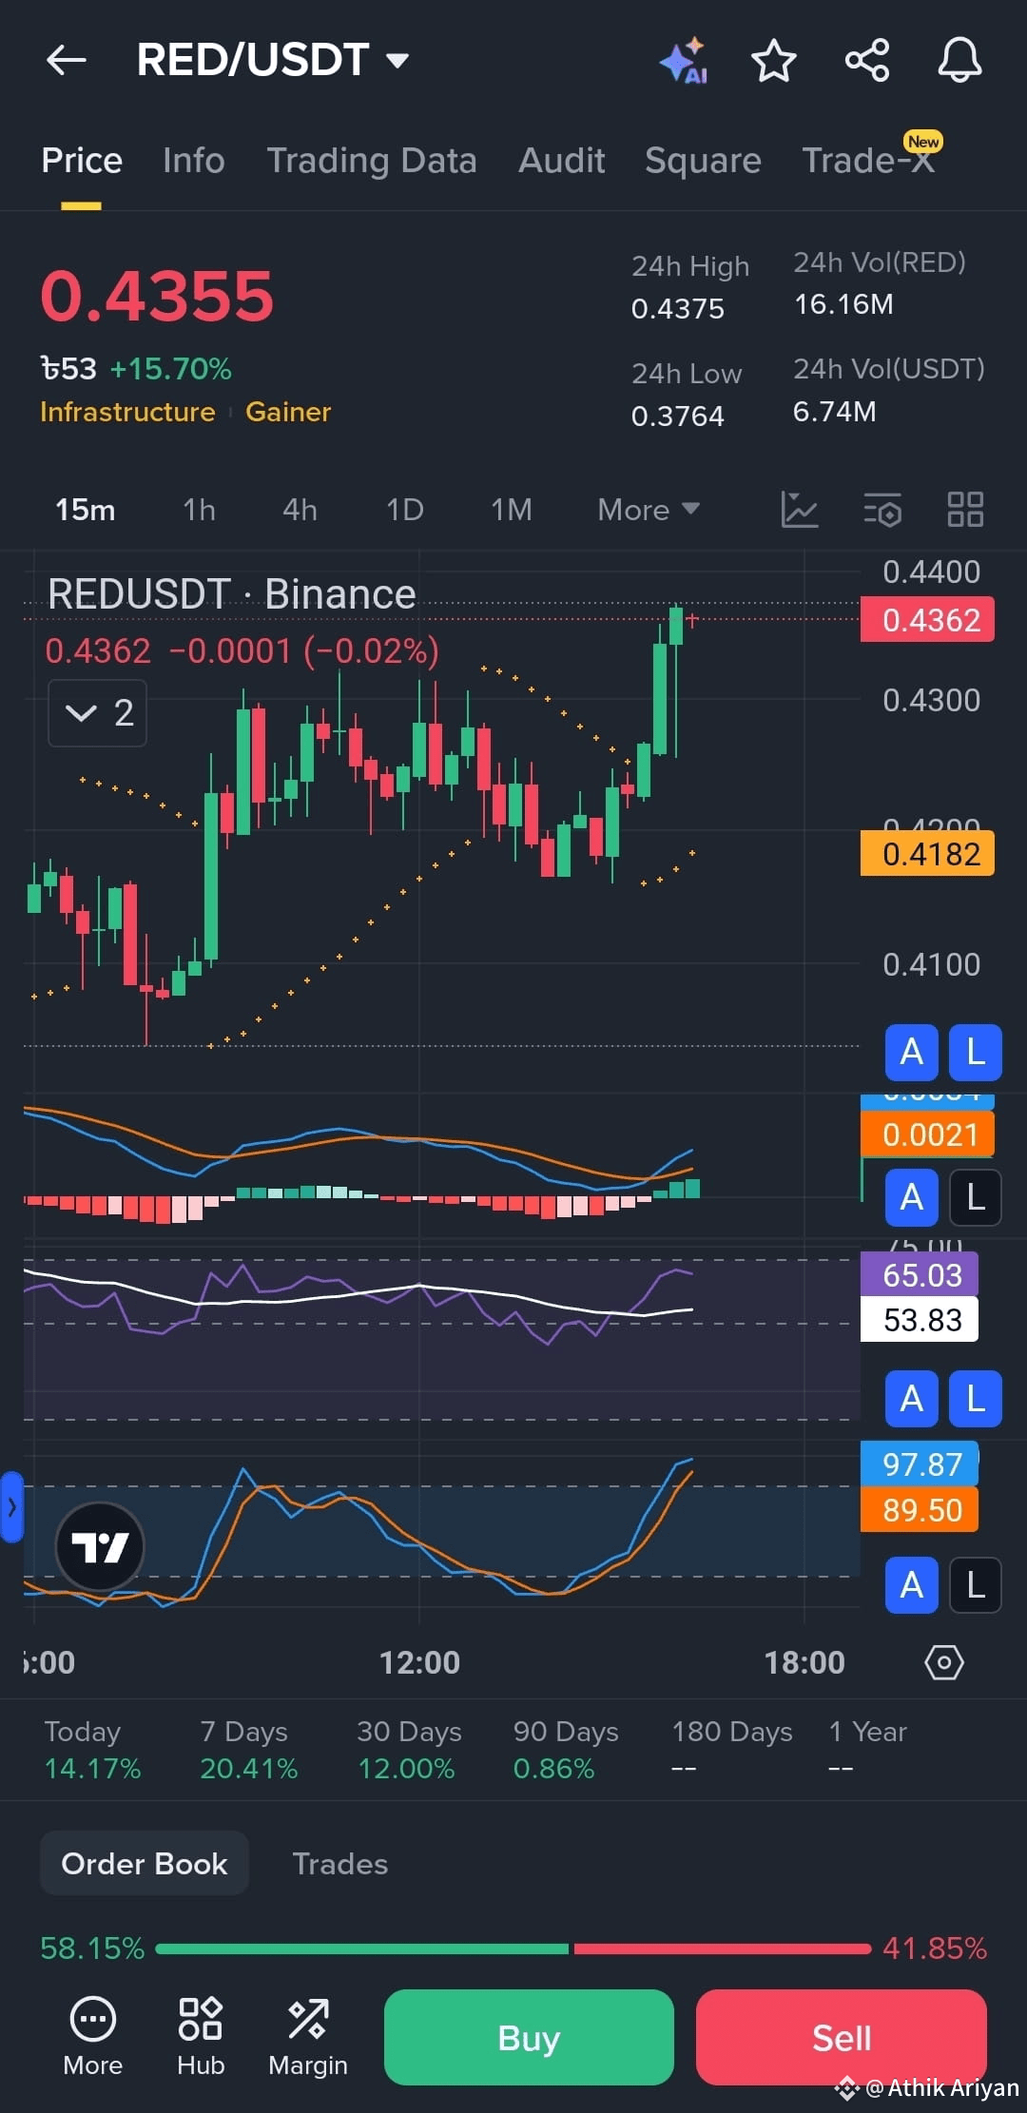1027x2113 pixels.
Task: Open the Trade-X tab
Action: 869,161
